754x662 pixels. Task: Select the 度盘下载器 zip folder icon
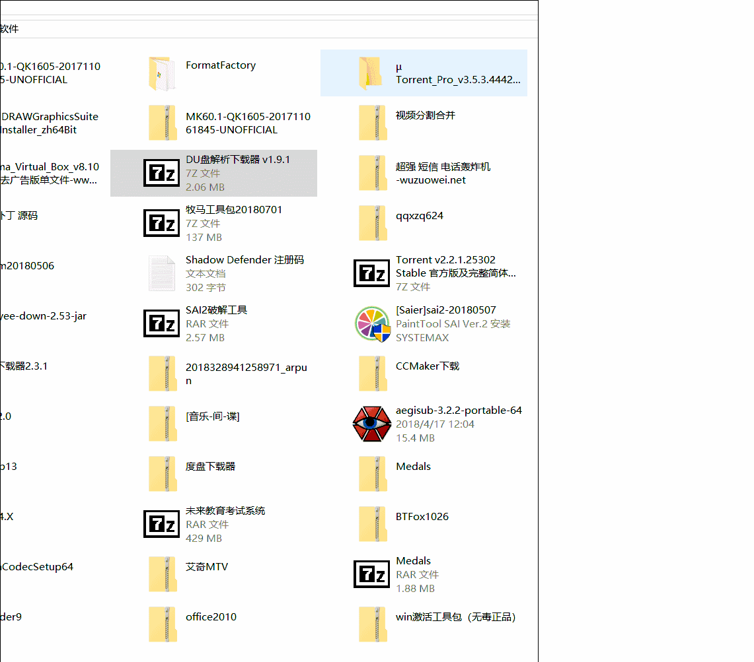[163, 474]
